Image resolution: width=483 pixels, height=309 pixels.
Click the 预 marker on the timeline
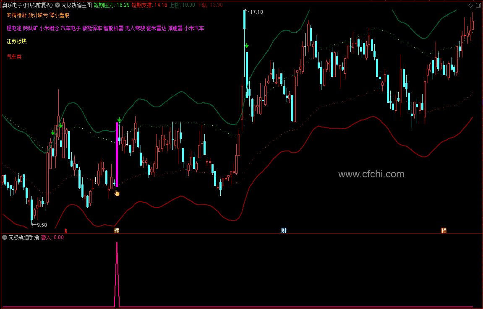(444, 230)
